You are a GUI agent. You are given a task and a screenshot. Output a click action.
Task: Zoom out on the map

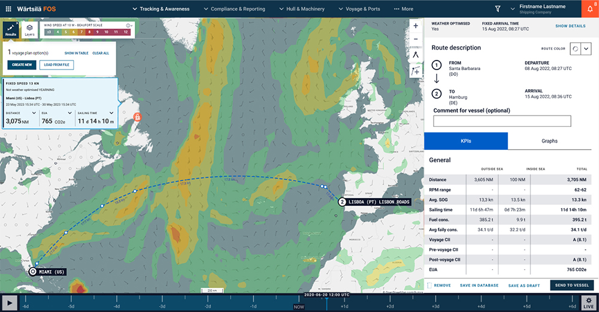pyautogui.click(x=416, y=40)
